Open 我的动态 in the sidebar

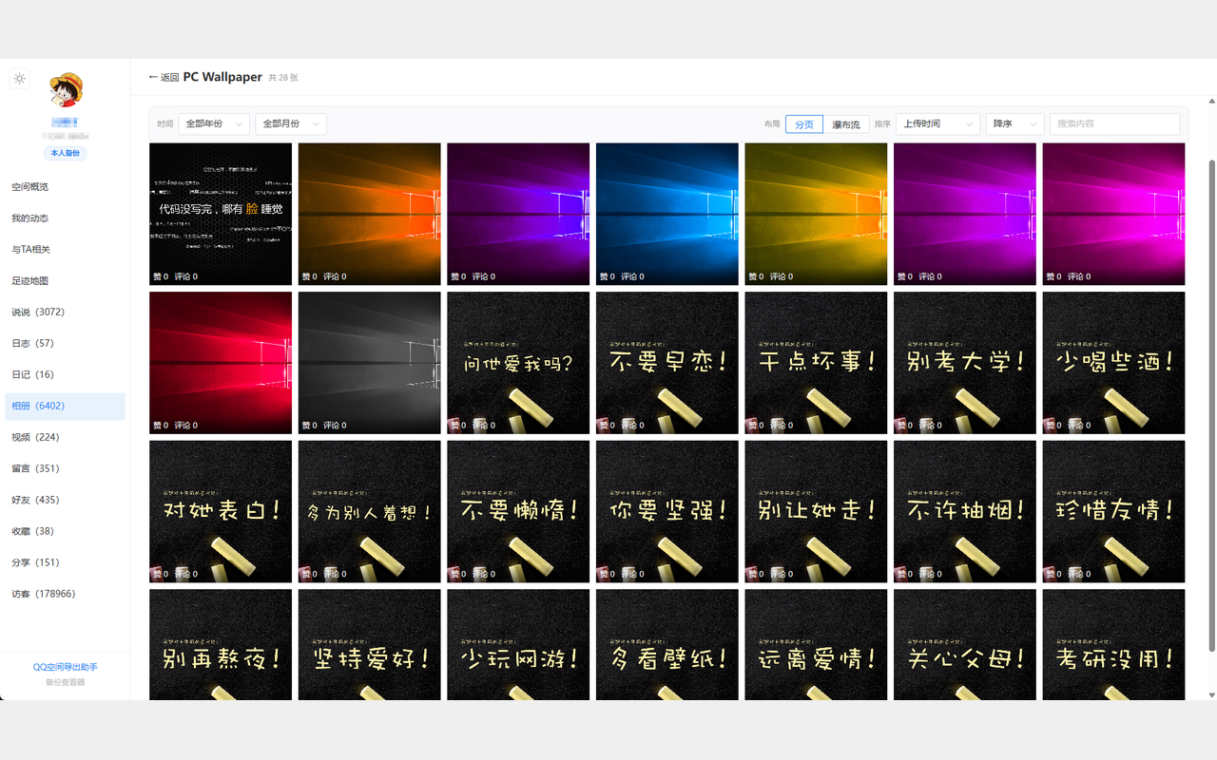tap(65, 218)
